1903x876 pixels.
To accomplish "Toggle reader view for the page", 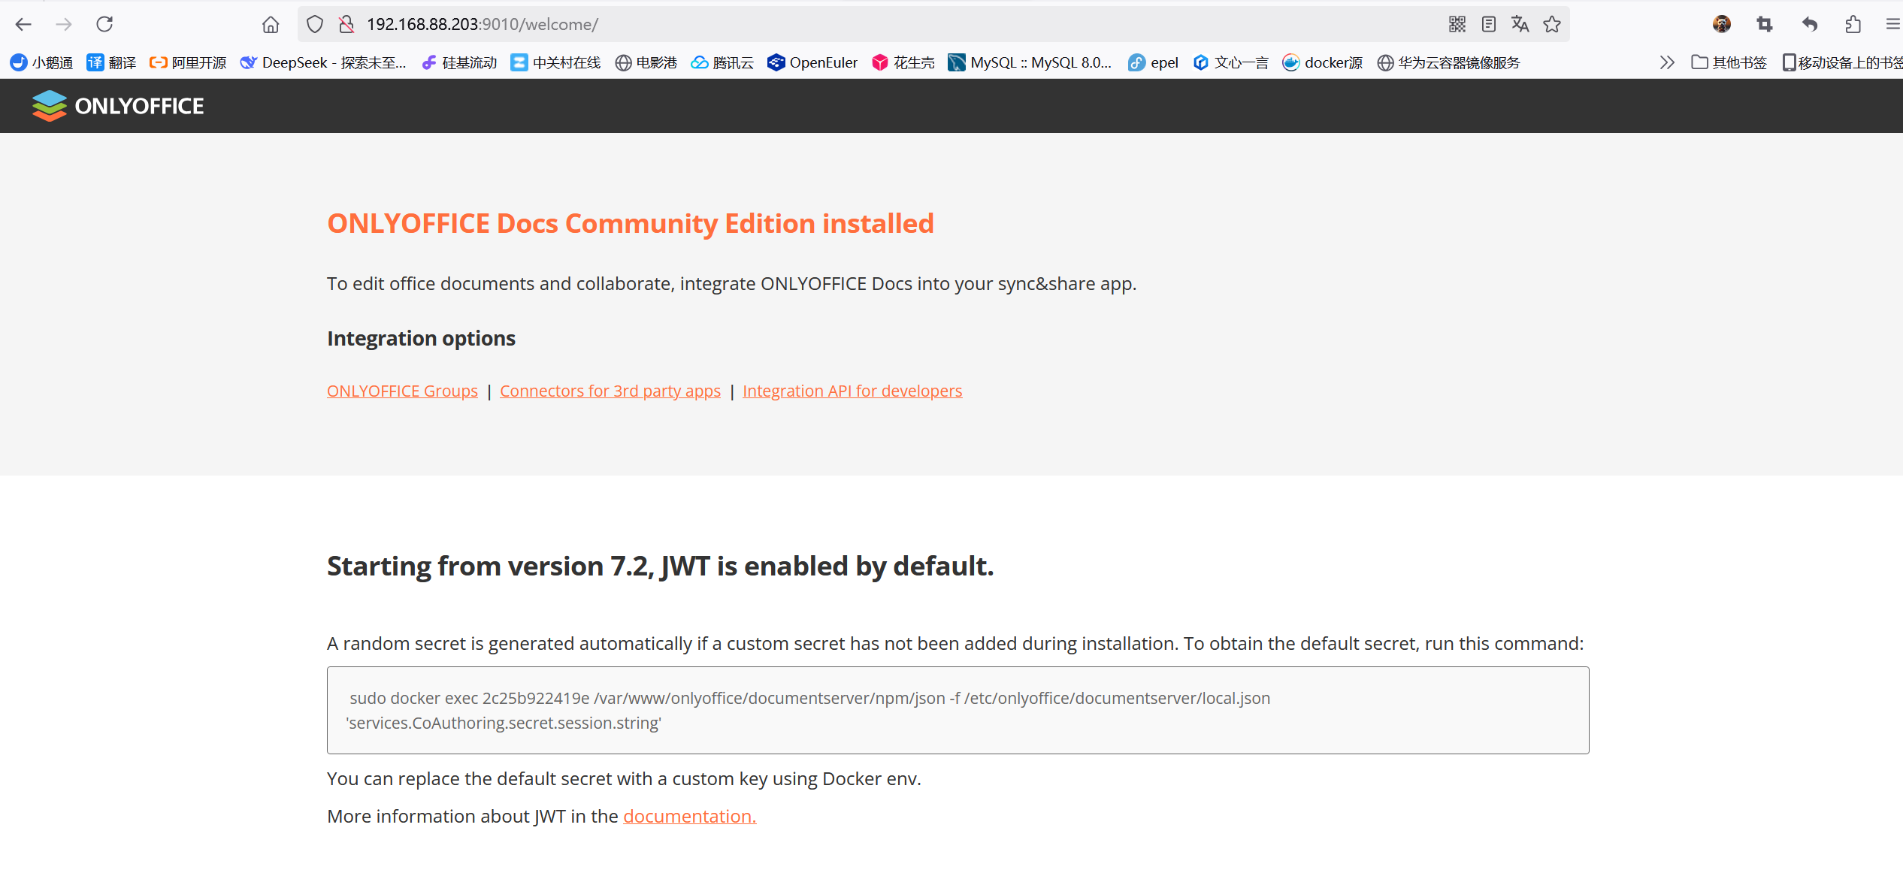I will [1489, 24].
